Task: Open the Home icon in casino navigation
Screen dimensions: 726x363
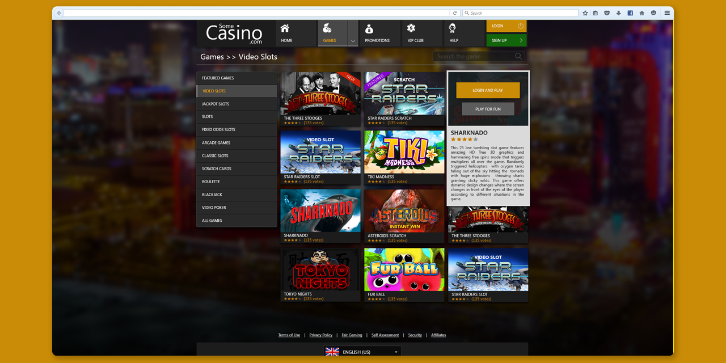Action: point(285,28)
